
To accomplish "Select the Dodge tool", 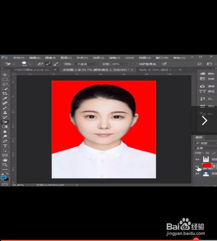I will pyautogui.click(x=5, y=136).
